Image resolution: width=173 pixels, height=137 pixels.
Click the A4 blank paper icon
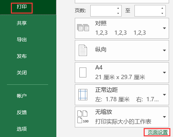(x=83, y=72)
